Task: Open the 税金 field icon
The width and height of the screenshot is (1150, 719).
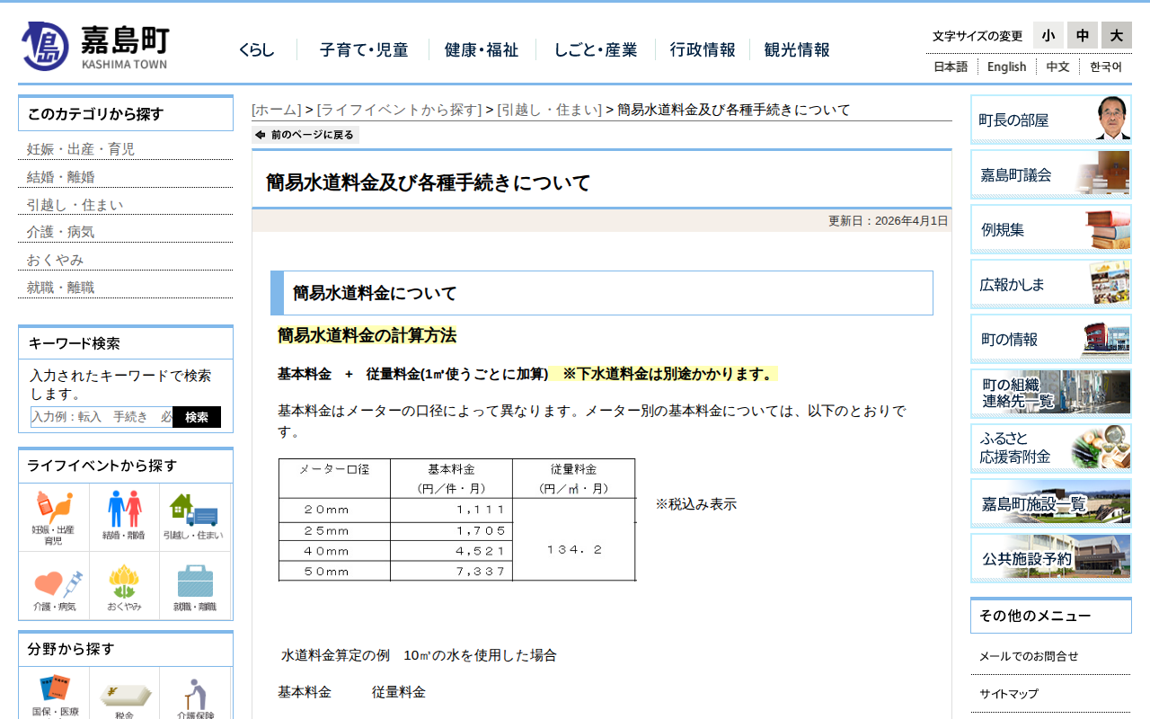Action: (124, 694)
